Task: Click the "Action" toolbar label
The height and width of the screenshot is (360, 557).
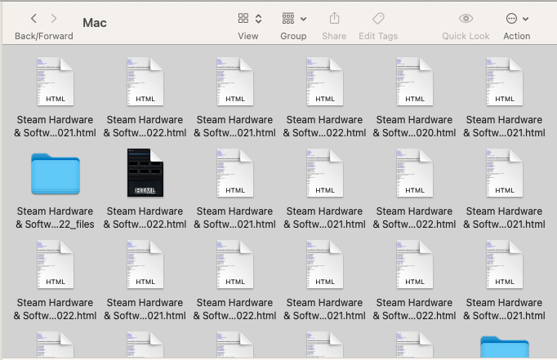Action: pyautogui.click(x=517, y=36)
